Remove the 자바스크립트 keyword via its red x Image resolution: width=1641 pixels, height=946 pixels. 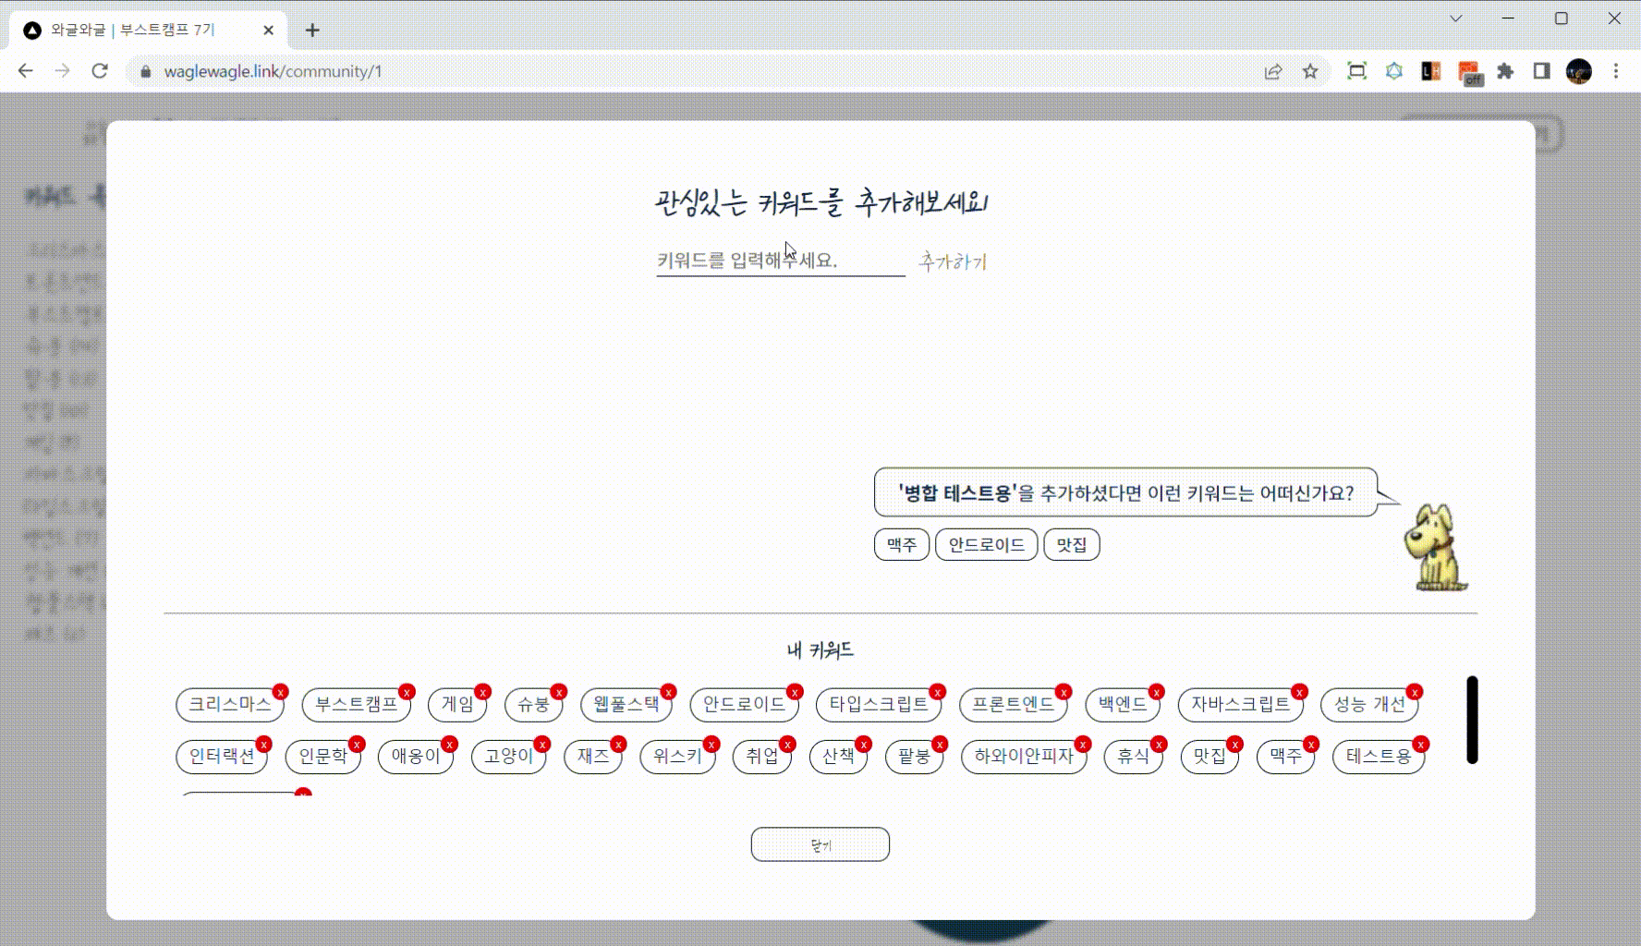pos(1299,692)
